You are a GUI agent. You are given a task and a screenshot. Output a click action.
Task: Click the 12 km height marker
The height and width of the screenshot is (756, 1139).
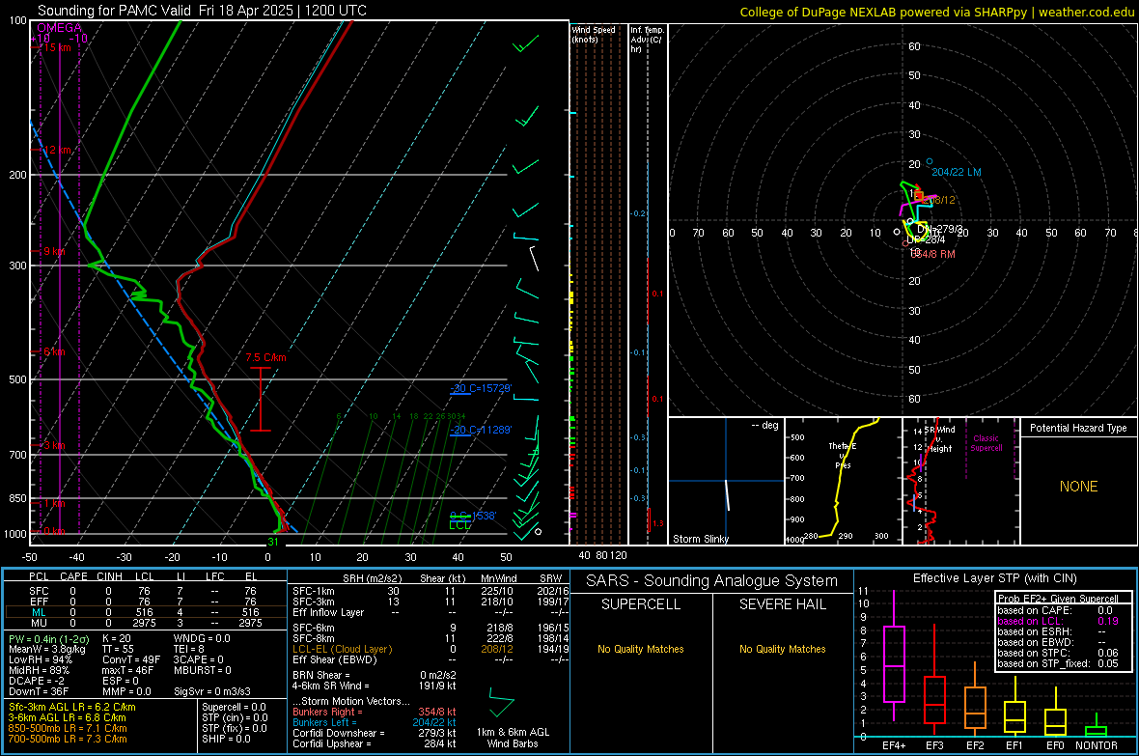[x=57, y=150]
